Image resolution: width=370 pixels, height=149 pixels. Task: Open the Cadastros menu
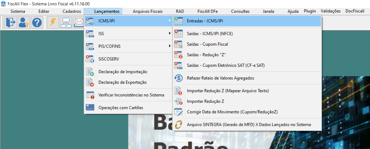(72, 11)
